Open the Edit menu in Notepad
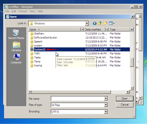Image resolution: width=147 pixels, height=124 pixels. tap(14, 11)
